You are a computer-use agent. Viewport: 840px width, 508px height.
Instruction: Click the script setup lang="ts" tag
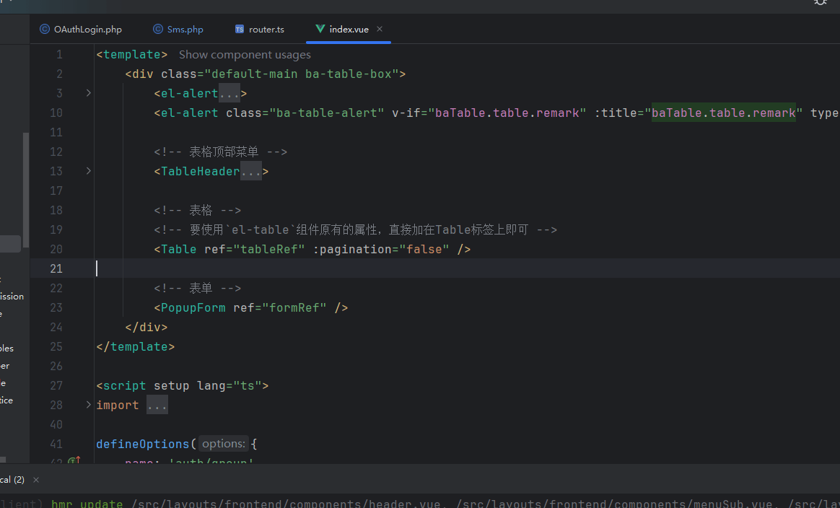(x=182, y=385)
